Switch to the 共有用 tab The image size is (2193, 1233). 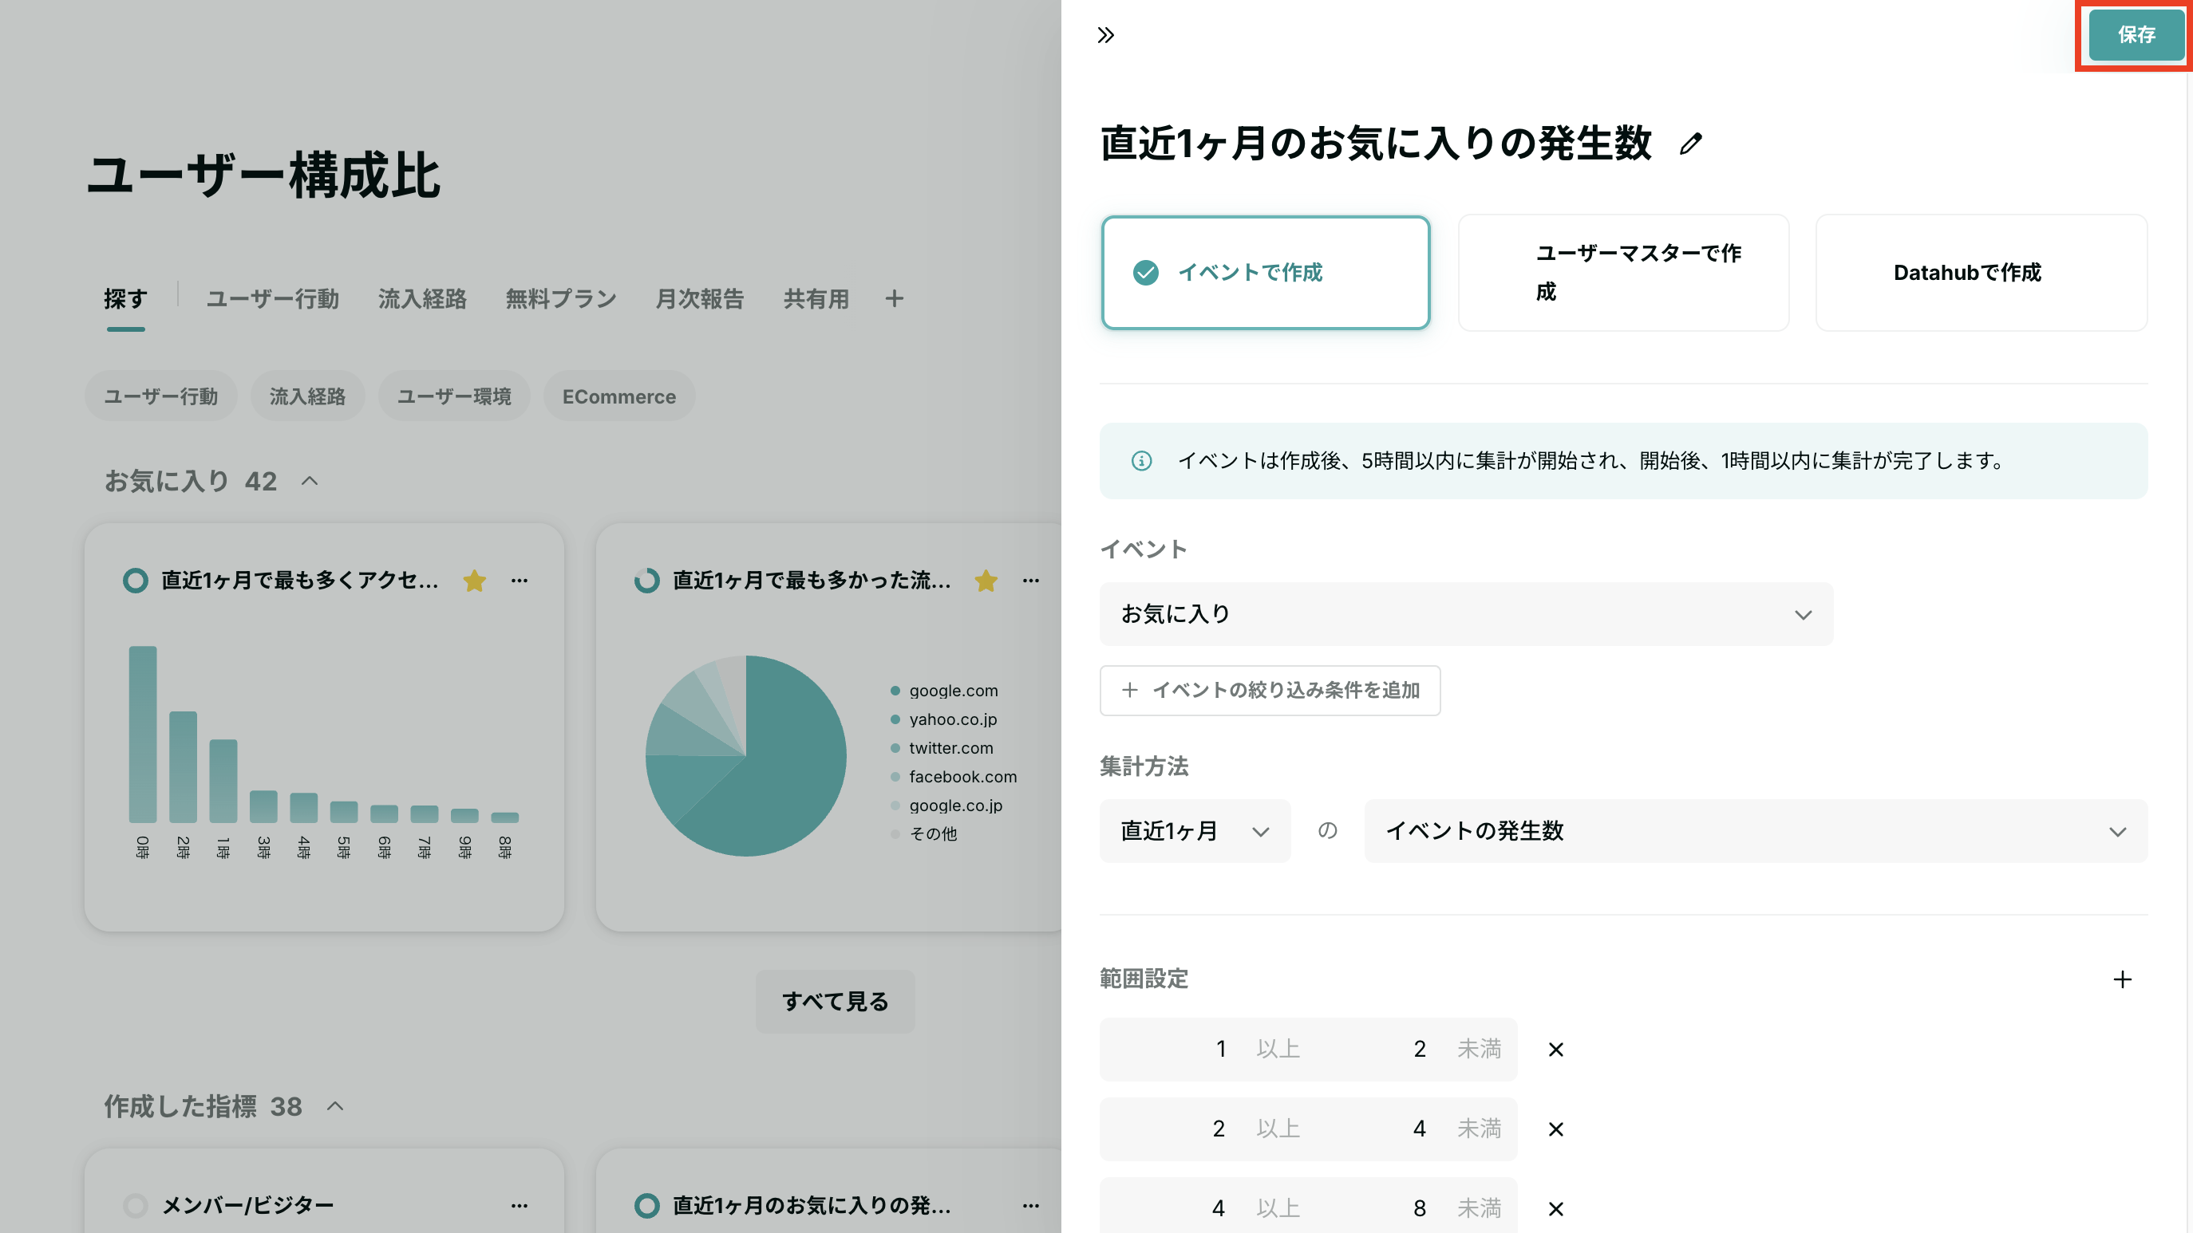(816, 300)
